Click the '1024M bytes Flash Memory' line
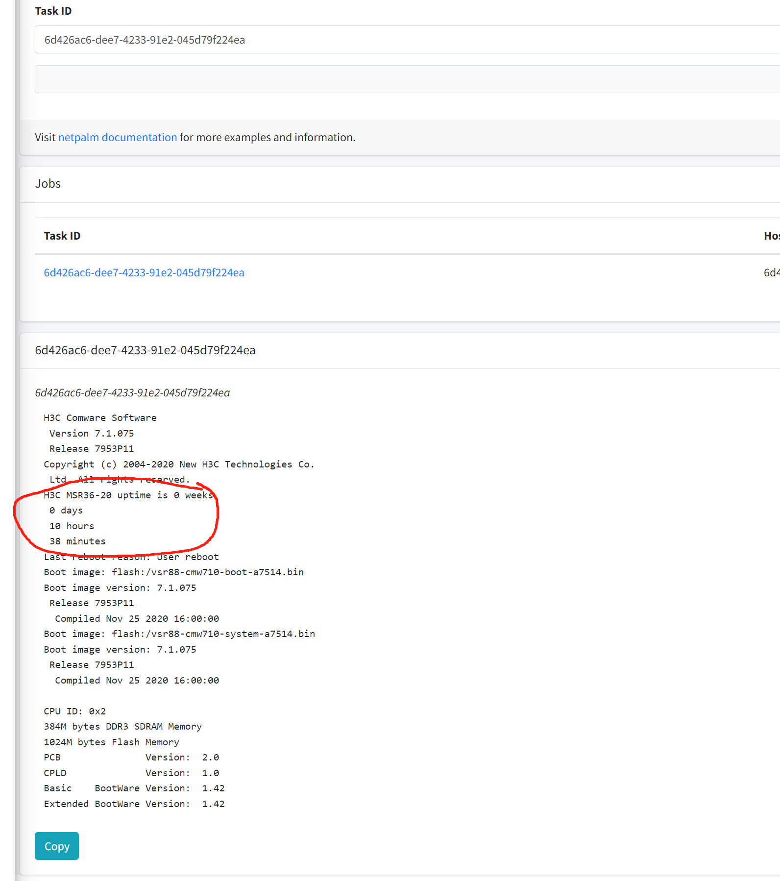This screenshot has width=780, height=881. click(x=111, y=742)
